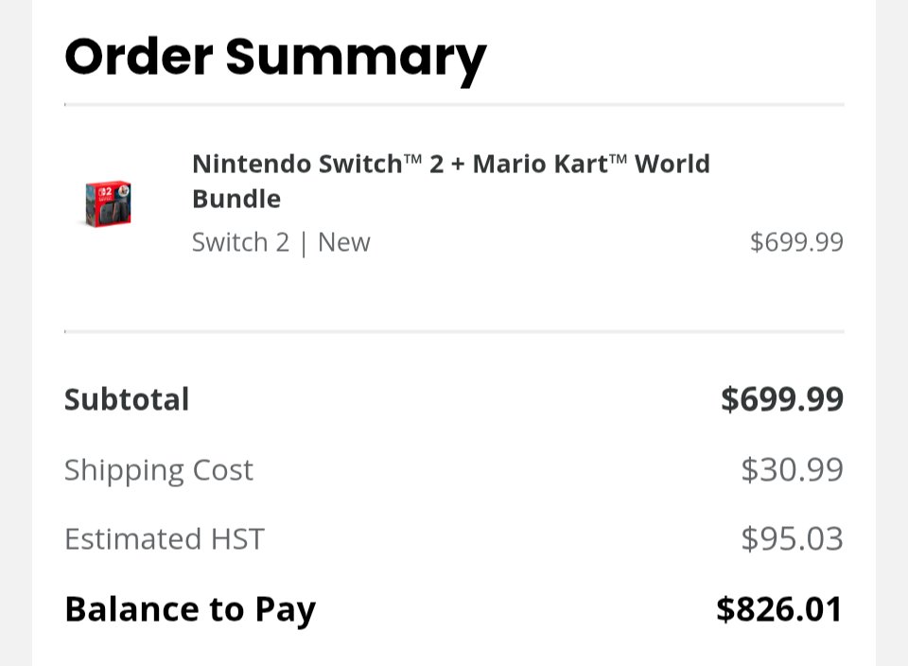Click the word Summary in the page heading
The height and width of the screenshot is (666, 908).
point(357,61)
